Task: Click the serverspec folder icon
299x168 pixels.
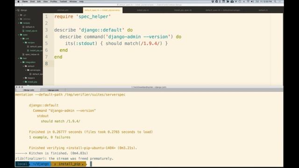Action: click(28, 70)
